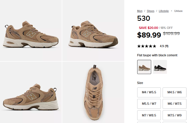This screenshot has height=123, width=187.
Task: Choose the black shoe color swatch
Action: 160,67
